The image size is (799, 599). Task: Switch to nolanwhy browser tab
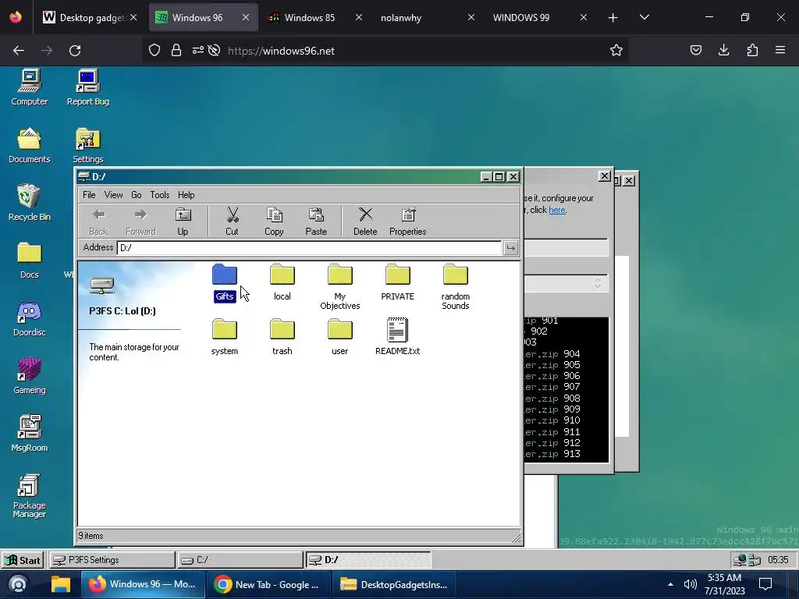click(x=427, y=18)
